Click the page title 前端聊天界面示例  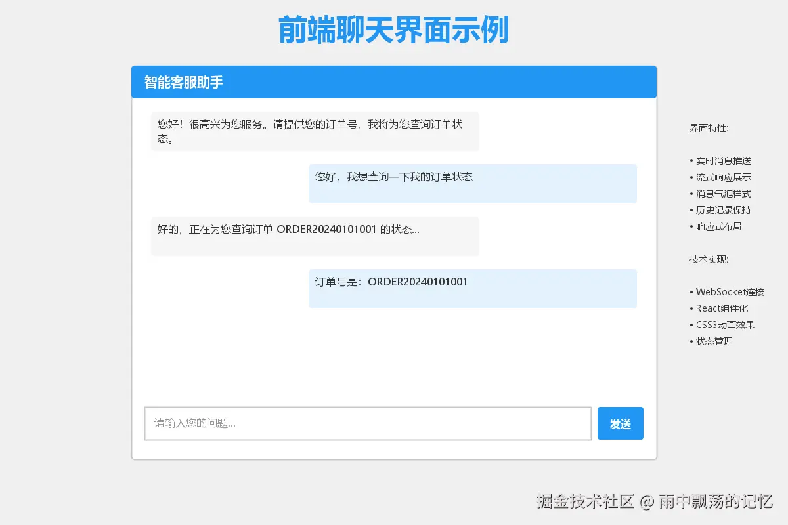pos(394,30)
